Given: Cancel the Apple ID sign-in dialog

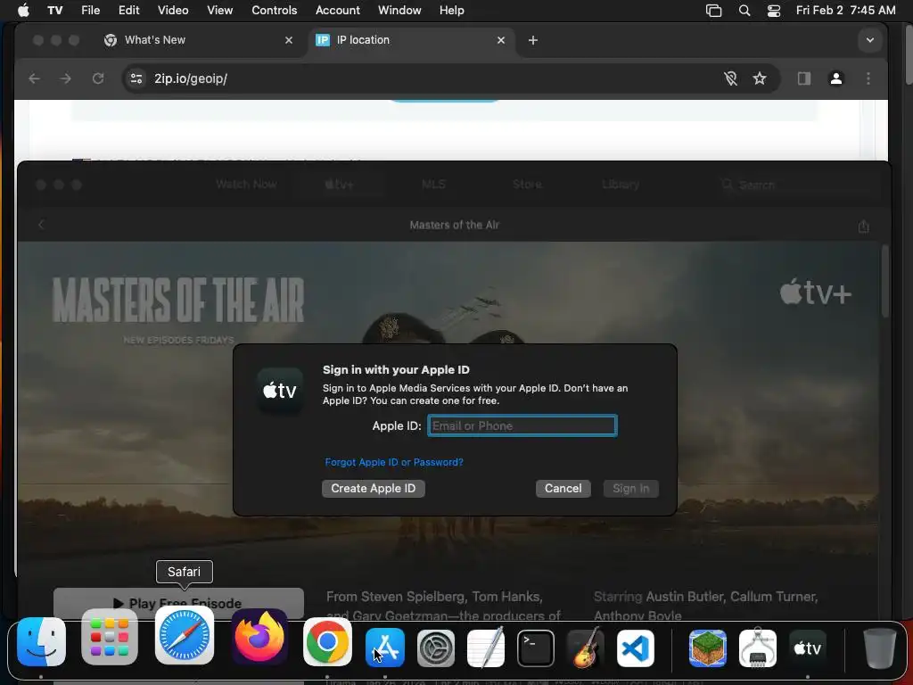Looking at the screenshot, I should click(x=563, y=488).
